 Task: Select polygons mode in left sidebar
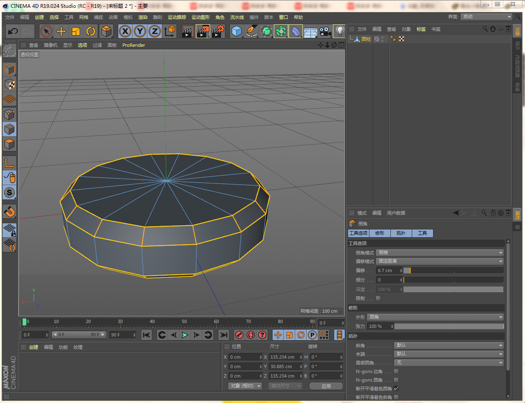click(x=9, y=144)
